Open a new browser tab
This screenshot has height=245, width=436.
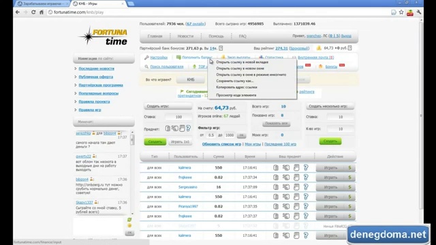[131, 3]
